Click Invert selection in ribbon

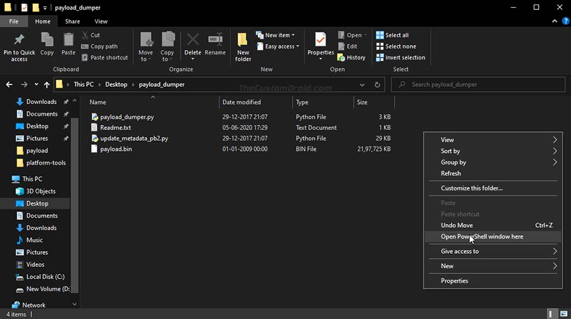(400, 58)
